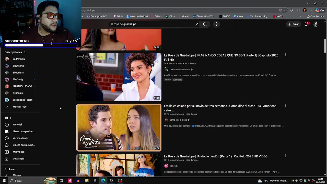The width and height of the screenshot is (327, 184).
Task: Open File Explorer from the taskbar
Action: point(87,181)
